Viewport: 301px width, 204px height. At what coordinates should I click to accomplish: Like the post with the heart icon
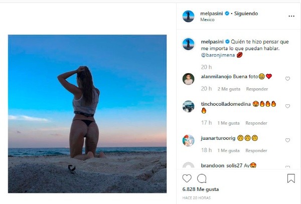click(x=187, y=178)
